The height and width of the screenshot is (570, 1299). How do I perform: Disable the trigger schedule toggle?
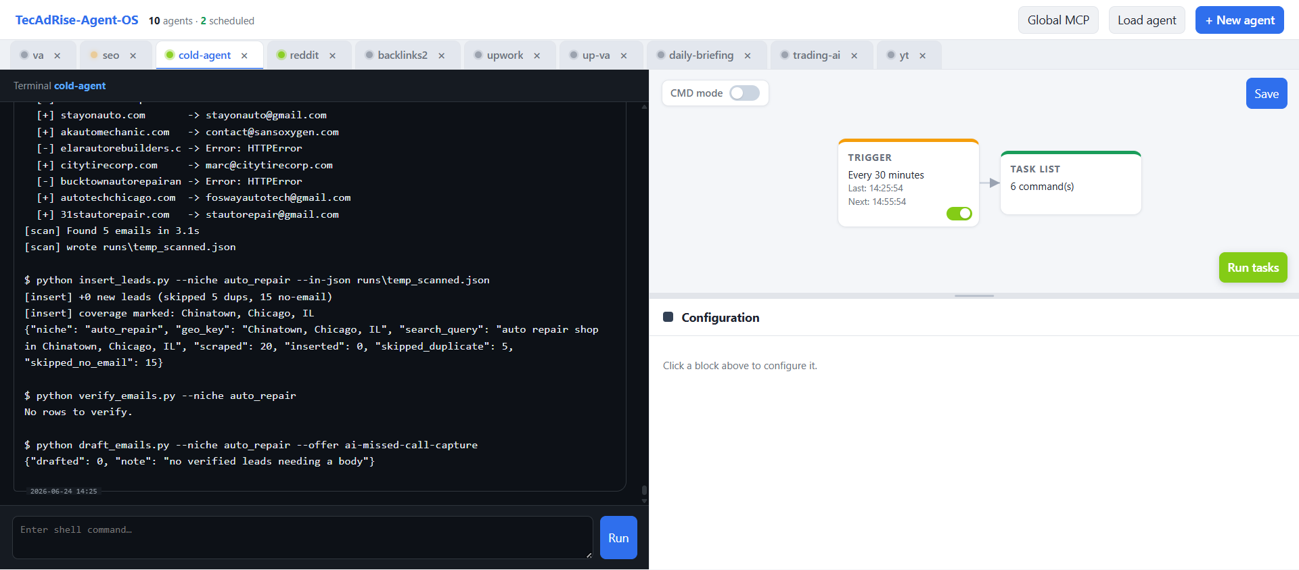(959, 214)
